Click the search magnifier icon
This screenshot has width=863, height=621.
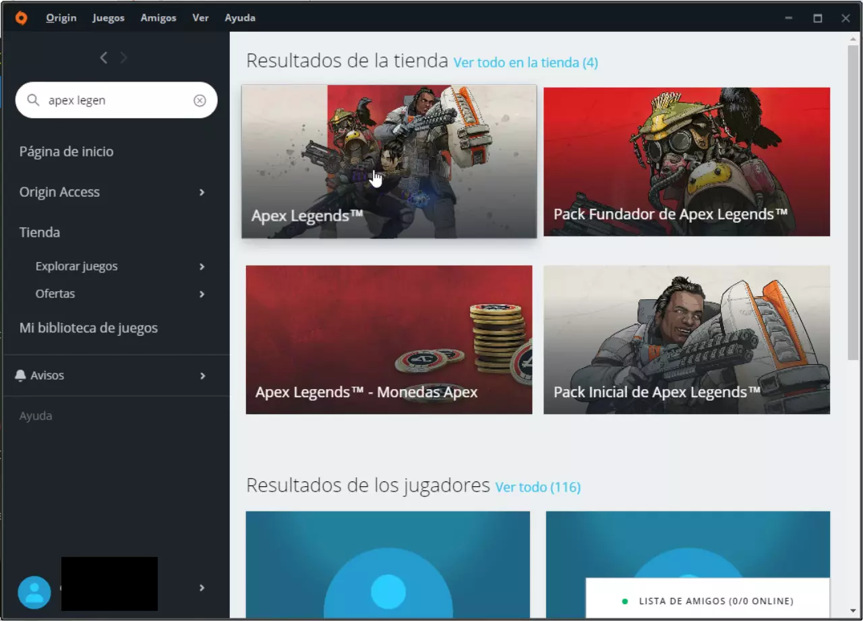[x=33, y=100]
